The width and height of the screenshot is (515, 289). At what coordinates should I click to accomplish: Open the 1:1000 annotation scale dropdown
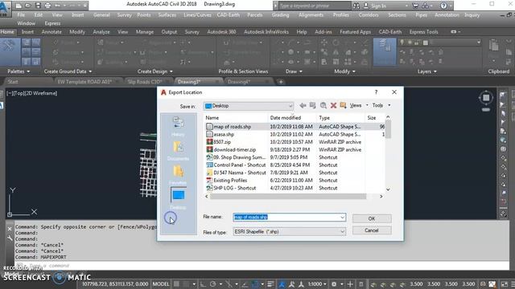pyautogui.click(x=316, y=284)
